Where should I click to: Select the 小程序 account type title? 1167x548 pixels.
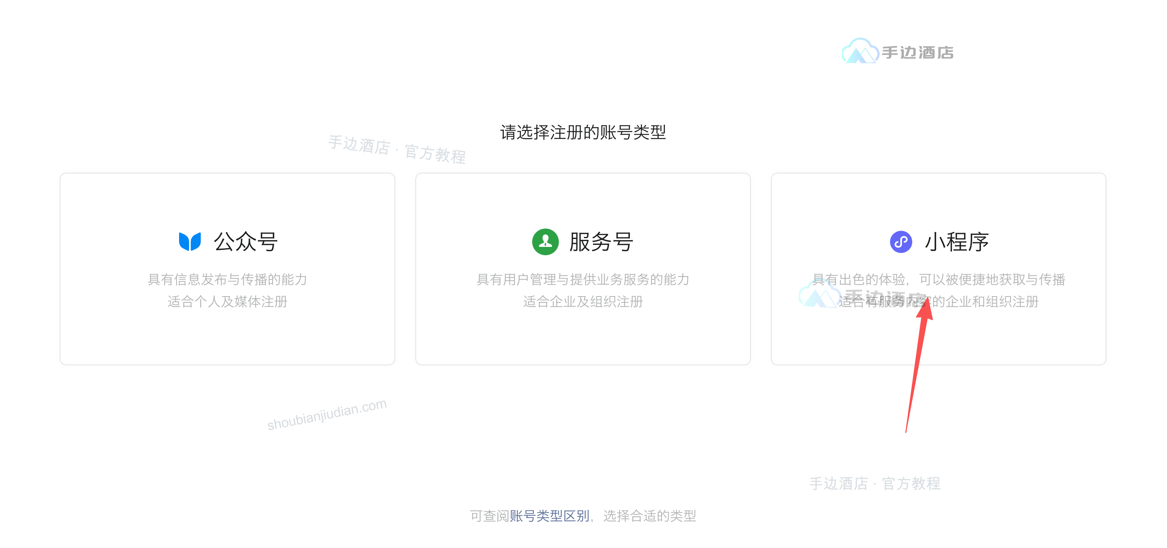click(x=956, y=241)
